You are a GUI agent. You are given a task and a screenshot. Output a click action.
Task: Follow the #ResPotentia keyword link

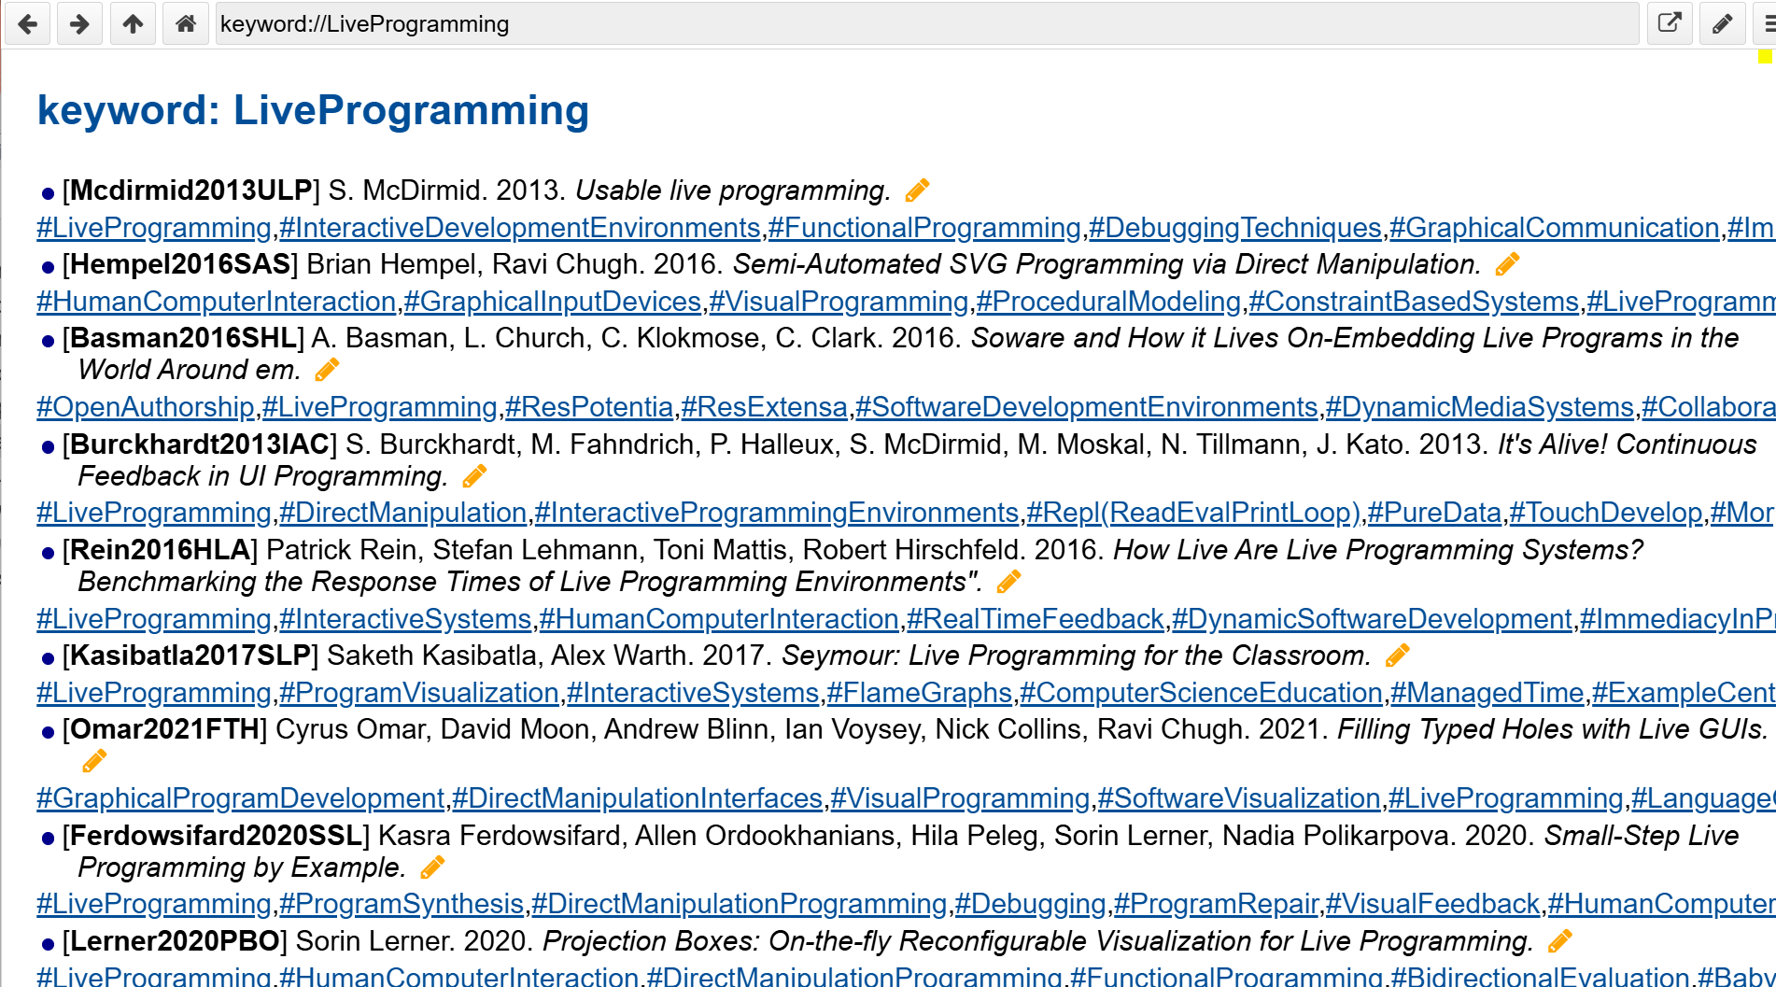click(589, 407)
